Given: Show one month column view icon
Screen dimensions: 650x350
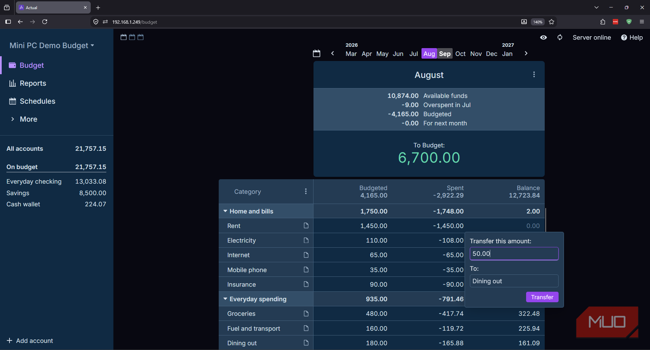Looking at the screenshot, I should click(124, 37).
